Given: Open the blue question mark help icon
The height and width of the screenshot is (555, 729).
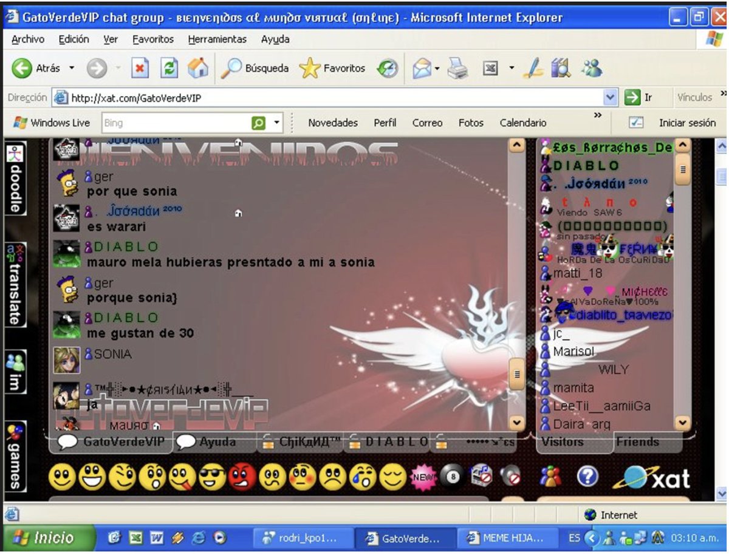Looking at the screenshot, I should click(x=587, y=477).
